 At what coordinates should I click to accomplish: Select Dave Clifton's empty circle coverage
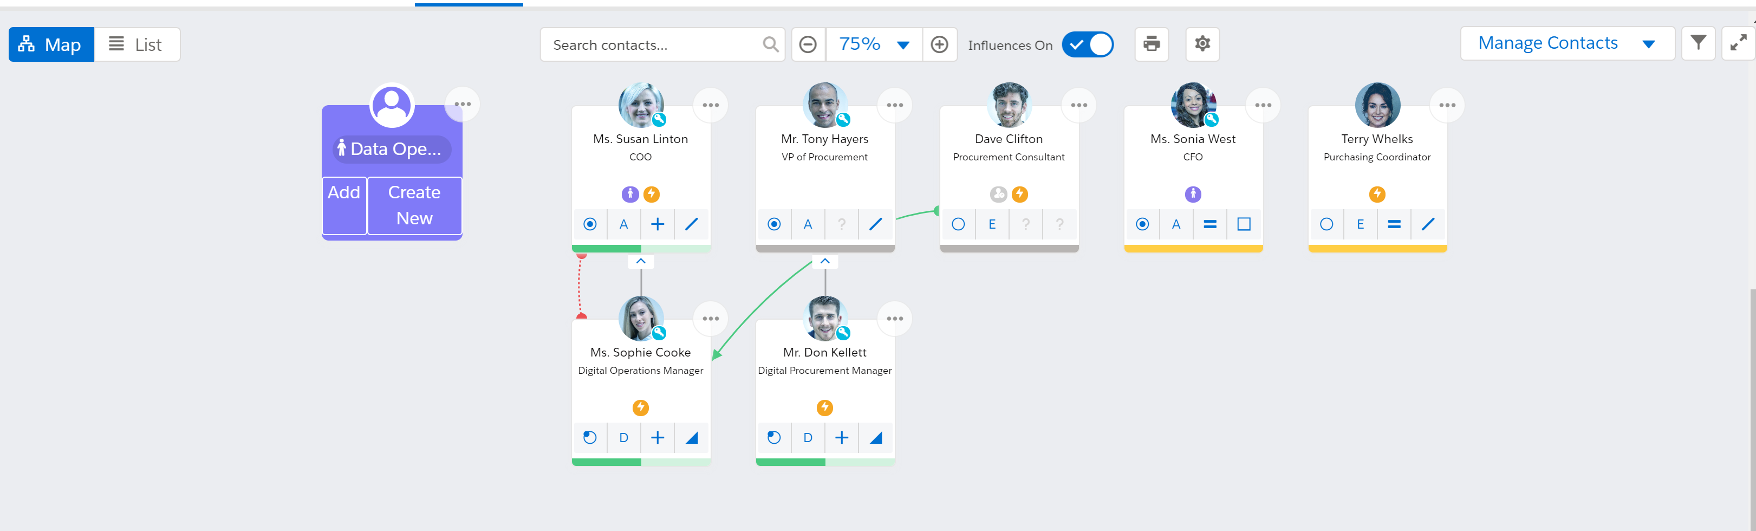[x=958, y=224]
